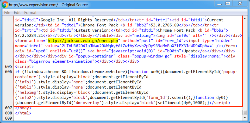Click 'bigarrow element-animation' class value
The height and width of the screenshot is (123, 250).
61,61
